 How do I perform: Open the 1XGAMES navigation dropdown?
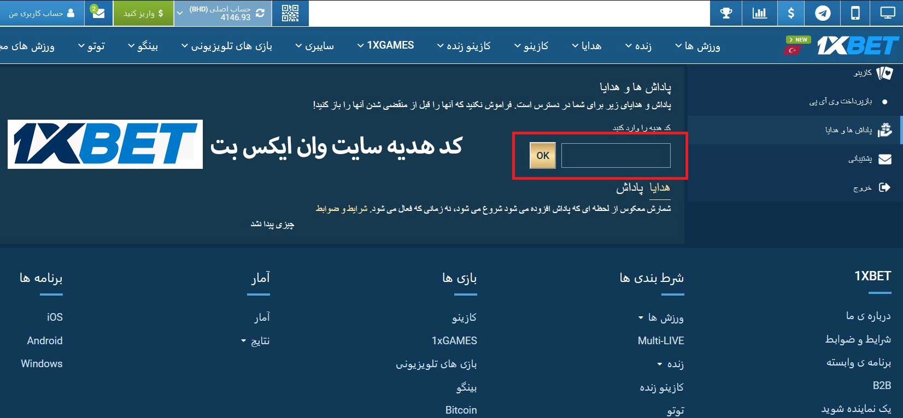[385, 45]
